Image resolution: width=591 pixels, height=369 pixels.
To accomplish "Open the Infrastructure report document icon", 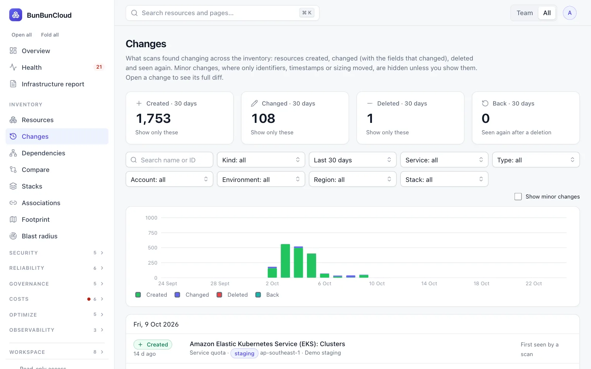I will click(13, 84).
